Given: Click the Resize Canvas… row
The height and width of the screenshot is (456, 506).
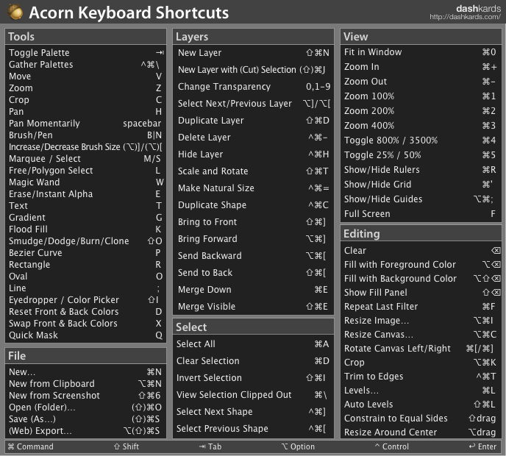Looking at the screenshot, I should click(421, 335).
